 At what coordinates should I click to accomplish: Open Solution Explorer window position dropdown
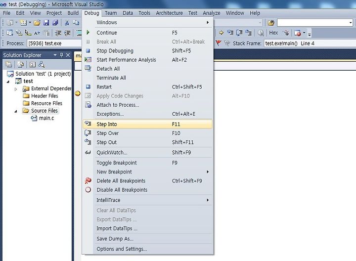click(55, 55)
